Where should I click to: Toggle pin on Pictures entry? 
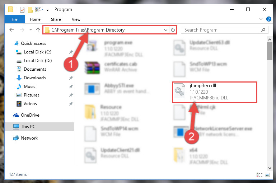[x=71, y=95]
